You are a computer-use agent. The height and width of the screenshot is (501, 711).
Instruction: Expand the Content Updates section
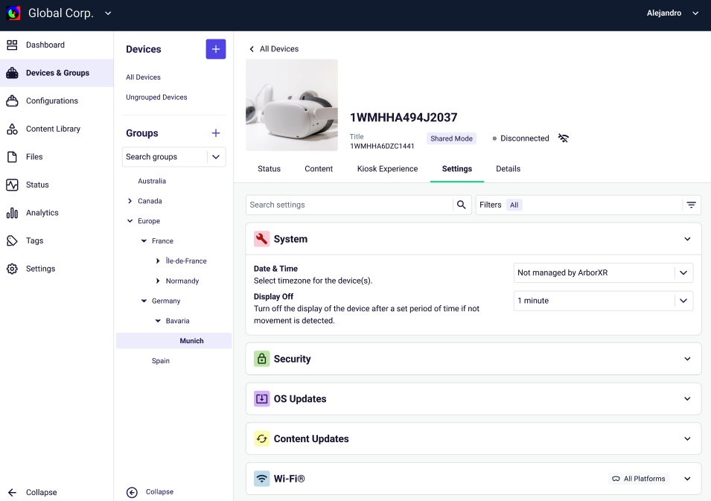point(687,439)
